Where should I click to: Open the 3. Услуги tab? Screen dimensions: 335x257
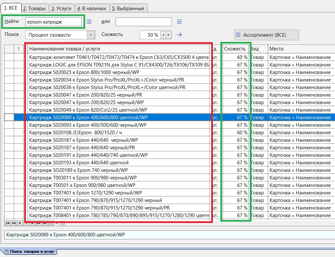(62, 8)
